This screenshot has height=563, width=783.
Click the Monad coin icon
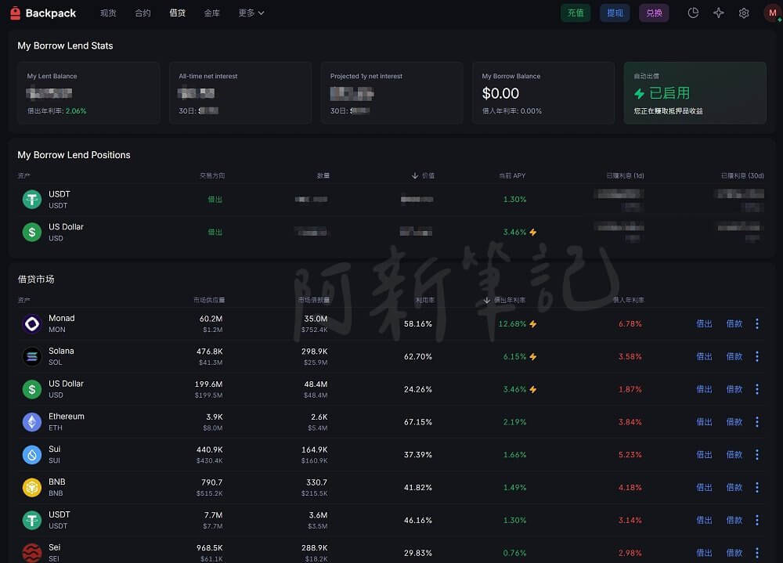(32, 323)
